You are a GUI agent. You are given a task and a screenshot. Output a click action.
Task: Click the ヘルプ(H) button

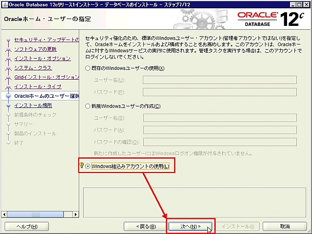pyautogui.click(x=27, y=227)
